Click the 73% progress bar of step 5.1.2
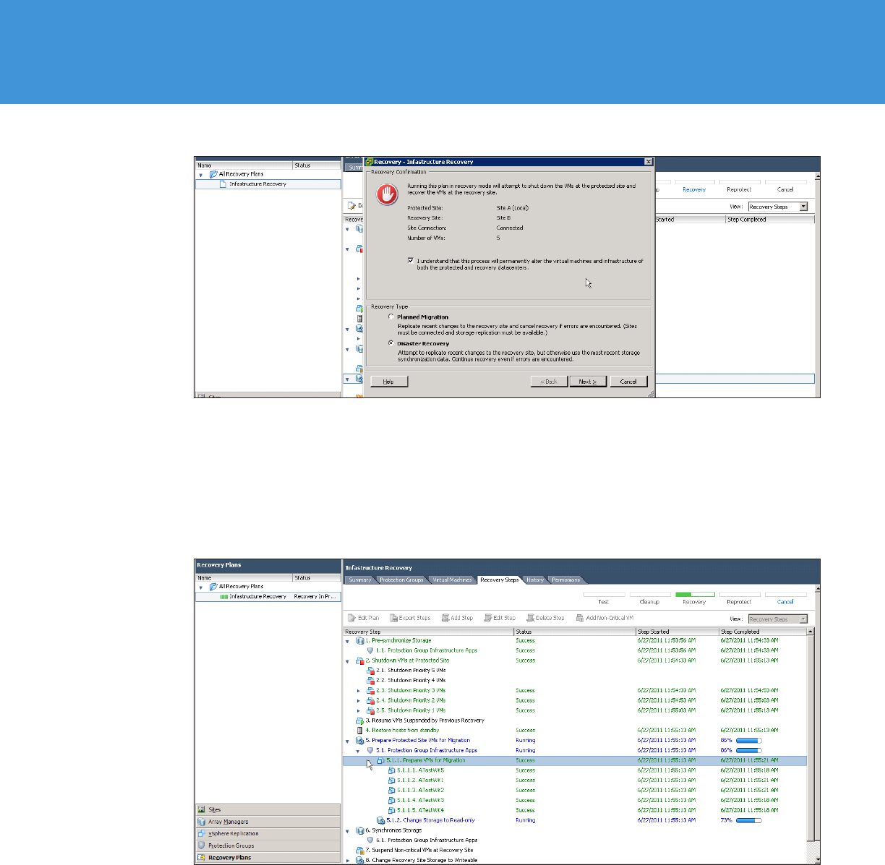This screenshot has height=865, width=885. [x=748, y=820]
